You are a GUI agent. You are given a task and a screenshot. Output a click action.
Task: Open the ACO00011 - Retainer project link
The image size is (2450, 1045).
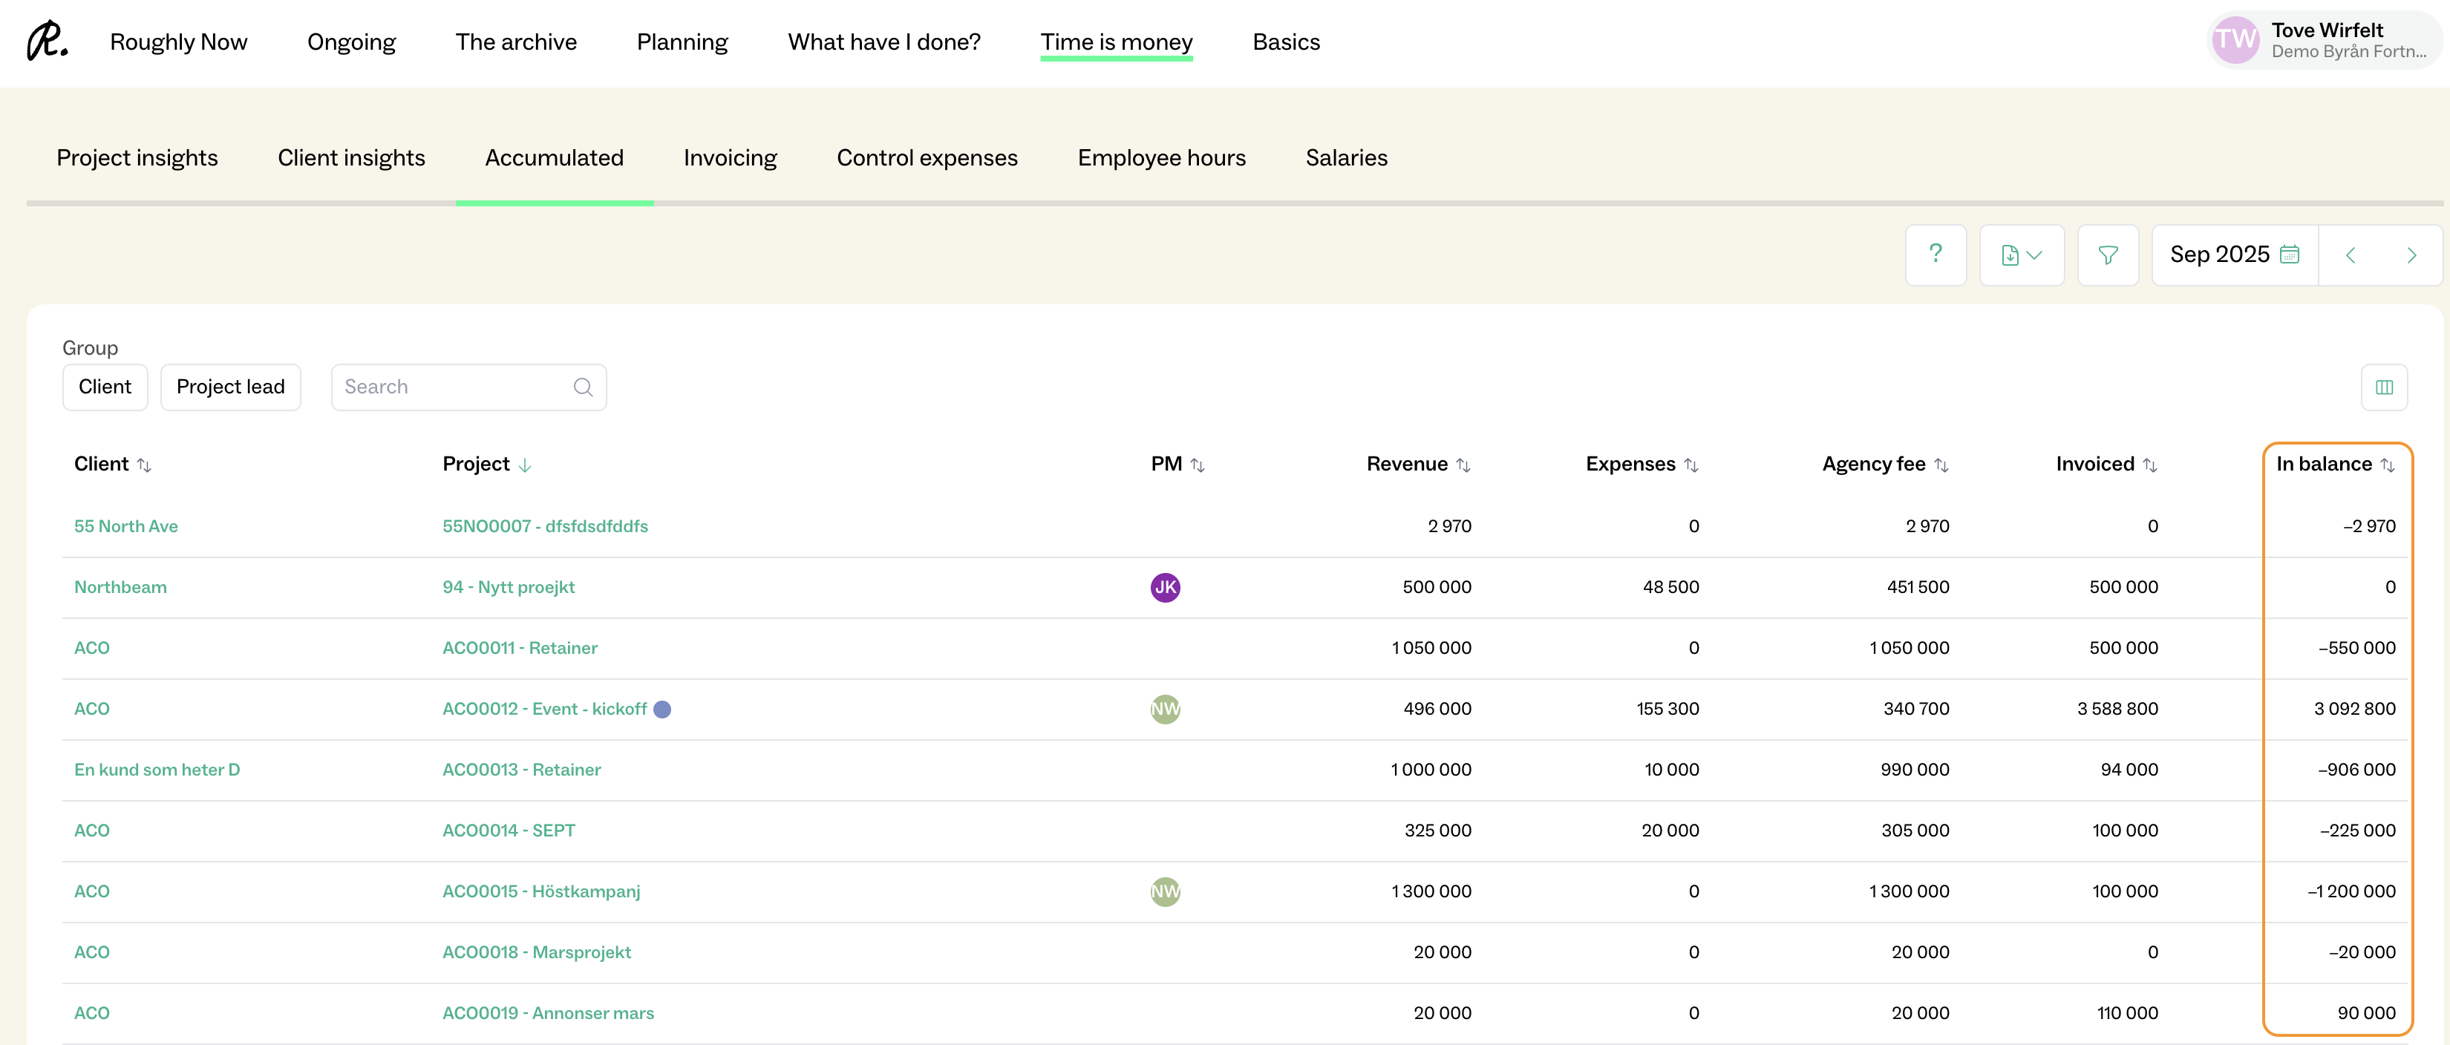(x=519, y=647)
